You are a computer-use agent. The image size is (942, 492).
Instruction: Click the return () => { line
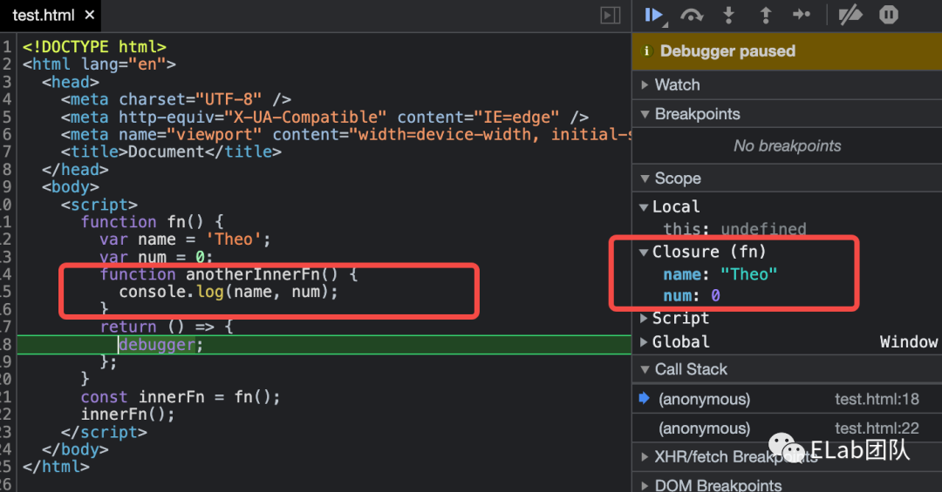click(x=167, y=327)
